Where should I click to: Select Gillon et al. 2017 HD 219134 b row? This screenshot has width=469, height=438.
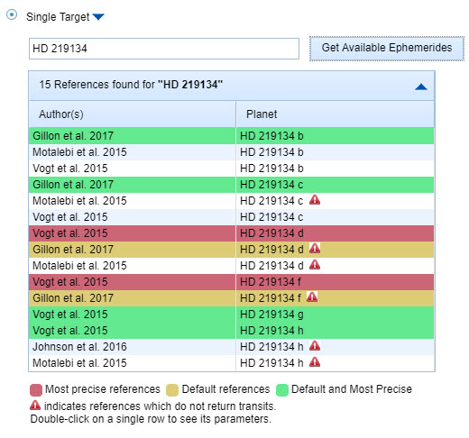(x=232, y=136)
